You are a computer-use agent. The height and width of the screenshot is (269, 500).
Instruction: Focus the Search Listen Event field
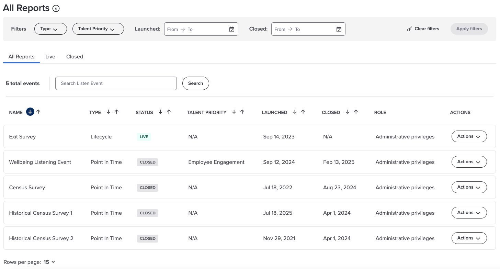click(x=116, y=83)
